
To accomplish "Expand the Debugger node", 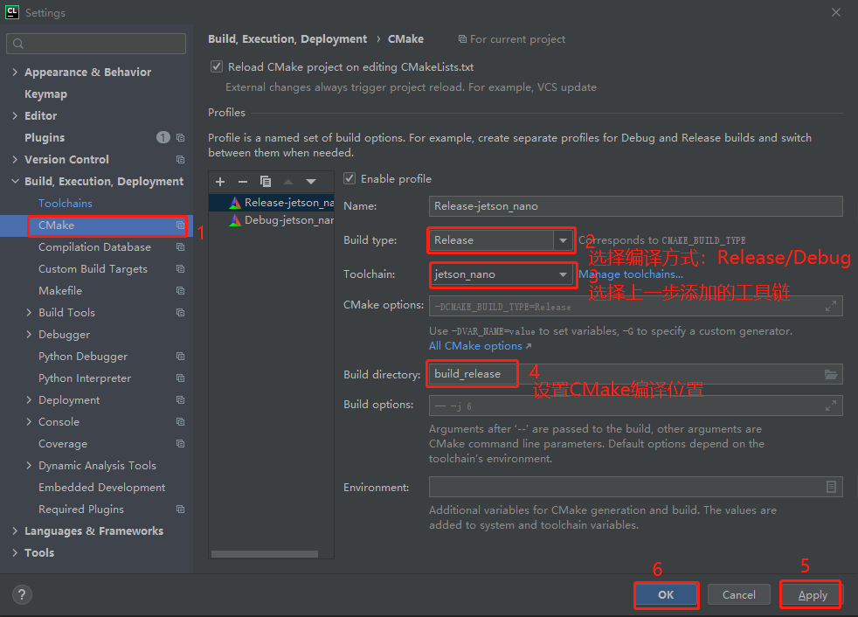I will click(x=29, y=335).
